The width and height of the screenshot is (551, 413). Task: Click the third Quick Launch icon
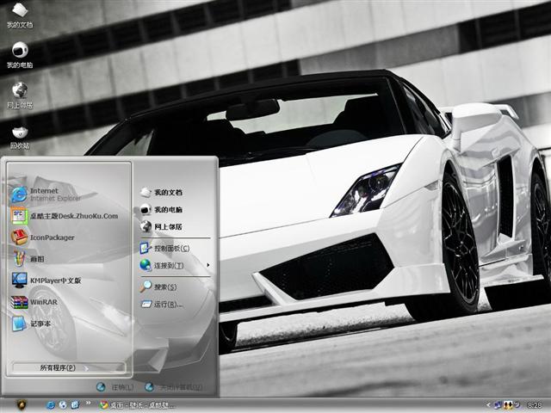click(x=75, y=405)
